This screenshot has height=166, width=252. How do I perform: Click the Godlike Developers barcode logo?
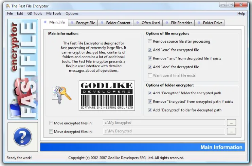[x=107, y=96]
